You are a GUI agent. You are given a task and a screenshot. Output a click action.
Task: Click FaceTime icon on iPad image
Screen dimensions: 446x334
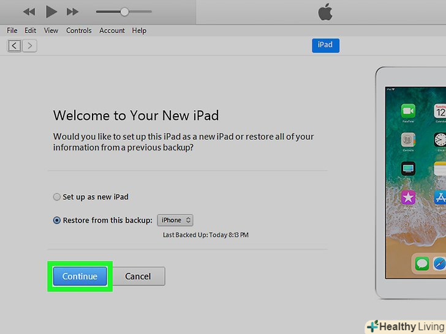click(408, 111)
